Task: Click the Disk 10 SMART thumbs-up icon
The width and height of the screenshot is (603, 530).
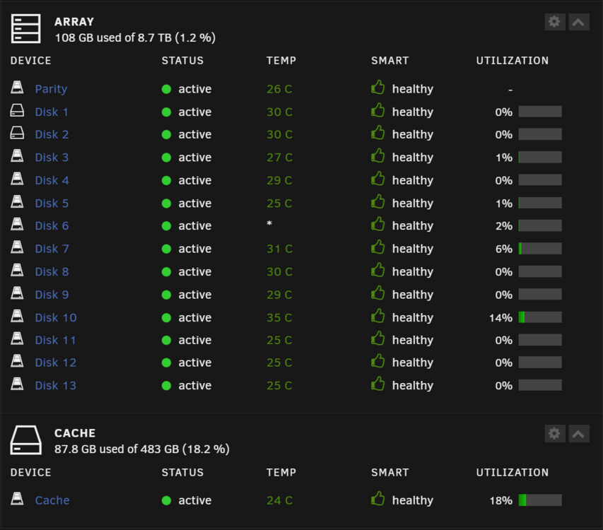Action: click(378, 316)
